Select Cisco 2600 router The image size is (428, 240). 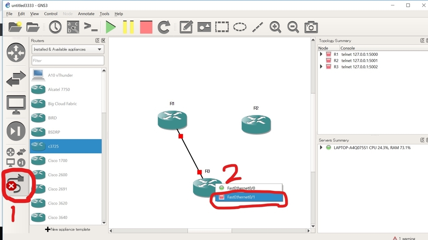(x=66, y=175)
